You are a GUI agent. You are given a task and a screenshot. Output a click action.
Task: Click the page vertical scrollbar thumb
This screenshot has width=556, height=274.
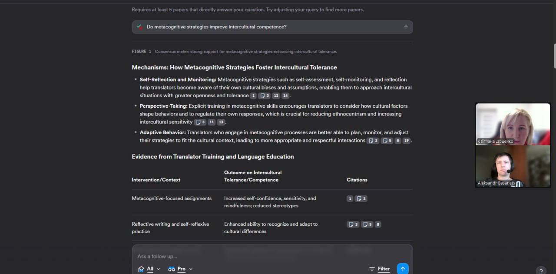(x=554, y=56)
